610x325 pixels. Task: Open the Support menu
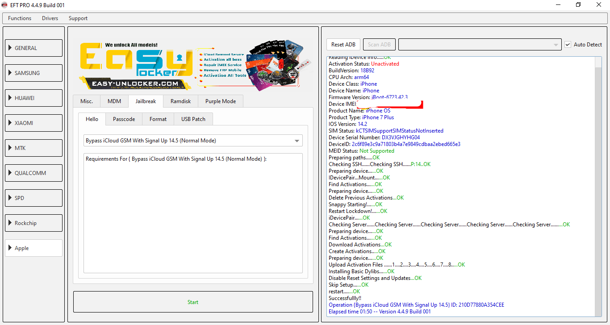[78, 18]
